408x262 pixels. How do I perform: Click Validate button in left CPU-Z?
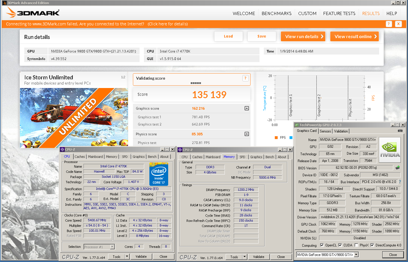pyautogui.click(x=141, y=257)
